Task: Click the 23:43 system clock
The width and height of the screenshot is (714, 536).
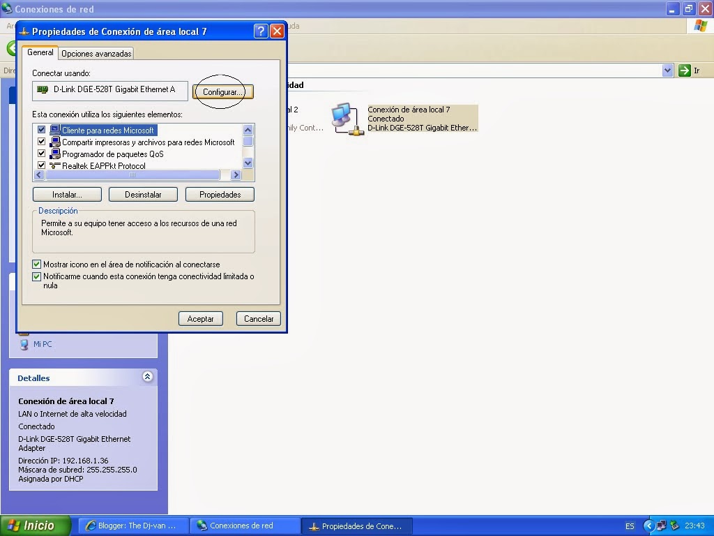Action: (x=695, y=526)
